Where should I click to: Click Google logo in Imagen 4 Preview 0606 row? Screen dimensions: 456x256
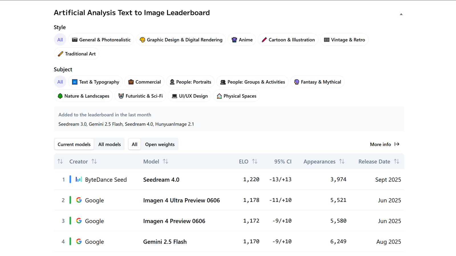(79, 221)
